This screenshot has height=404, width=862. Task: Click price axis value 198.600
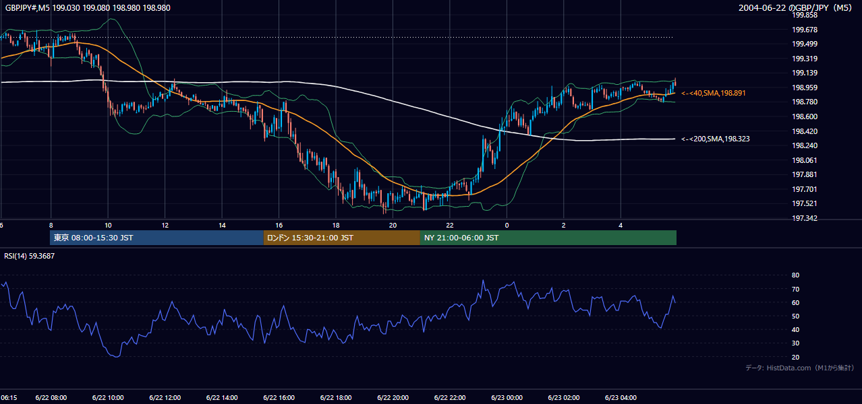pos(804,116)
